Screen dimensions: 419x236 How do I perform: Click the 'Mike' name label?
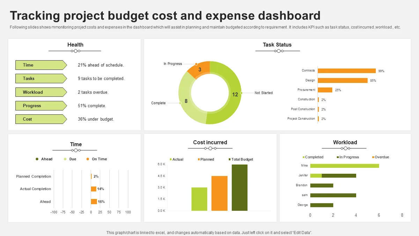304,166
